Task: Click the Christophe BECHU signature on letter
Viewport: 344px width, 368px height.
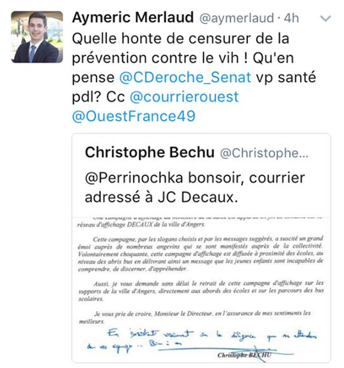Action: 244,355
